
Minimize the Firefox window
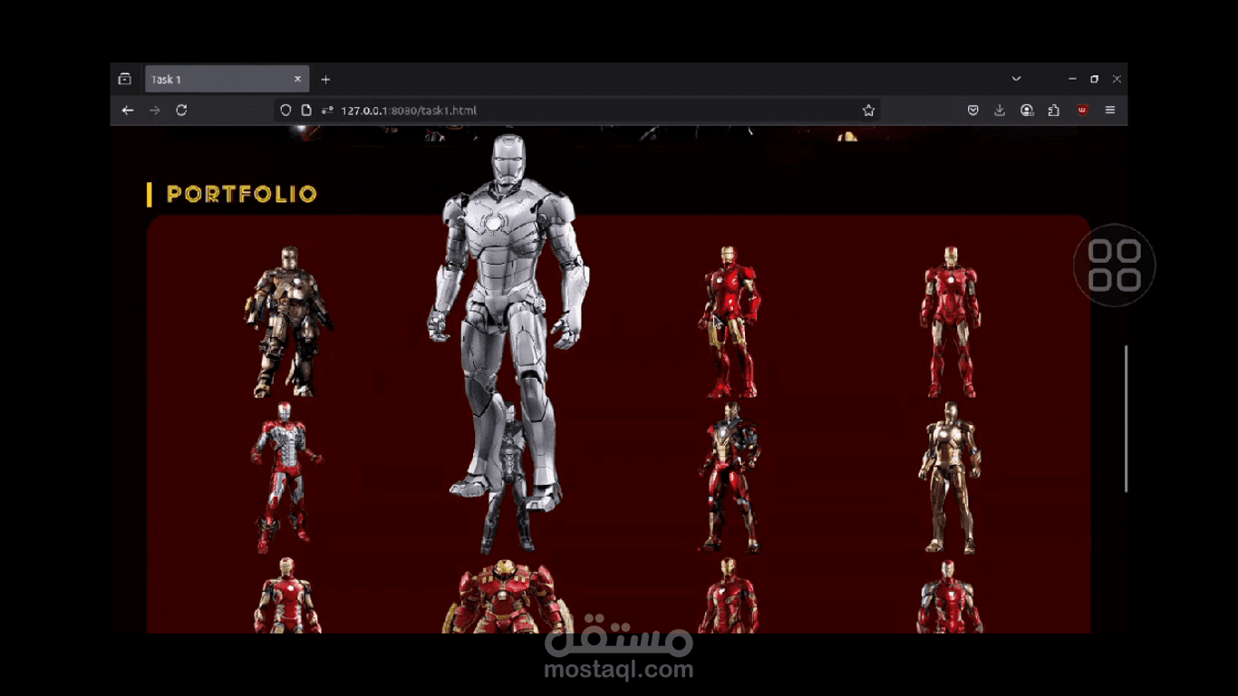point(1072,79)
